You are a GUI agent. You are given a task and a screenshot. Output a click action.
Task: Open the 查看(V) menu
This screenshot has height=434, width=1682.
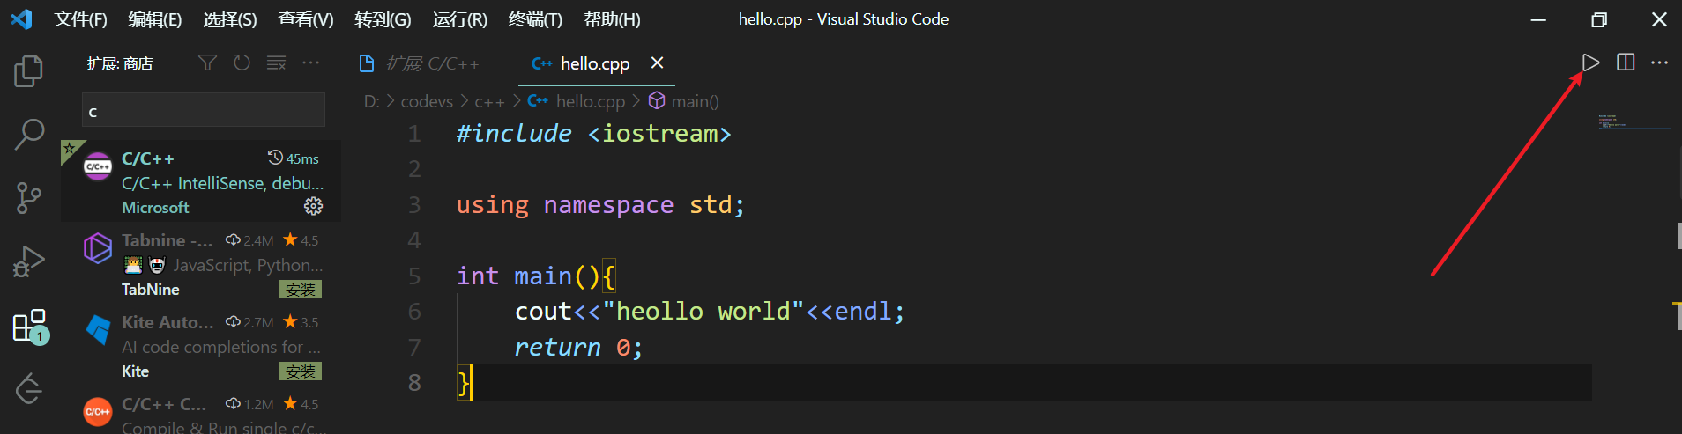306,19
